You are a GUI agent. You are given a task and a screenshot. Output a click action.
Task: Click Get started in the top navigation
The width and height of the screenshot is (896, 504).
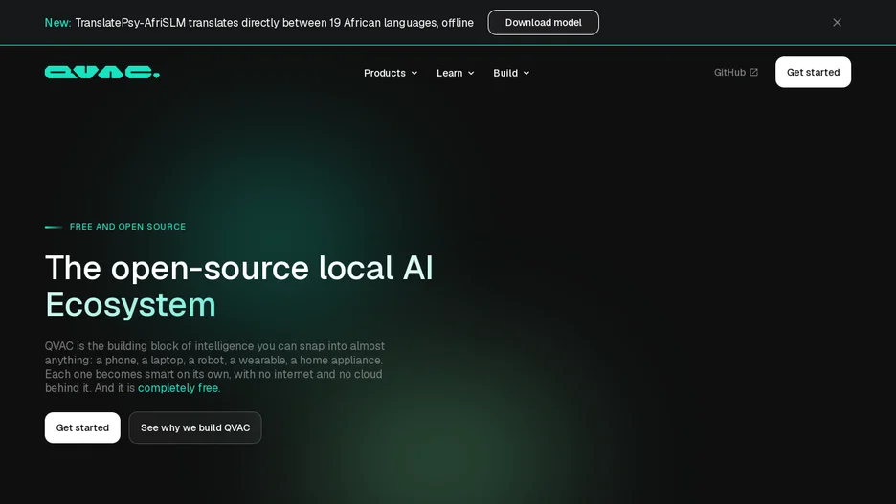(813, 72)
